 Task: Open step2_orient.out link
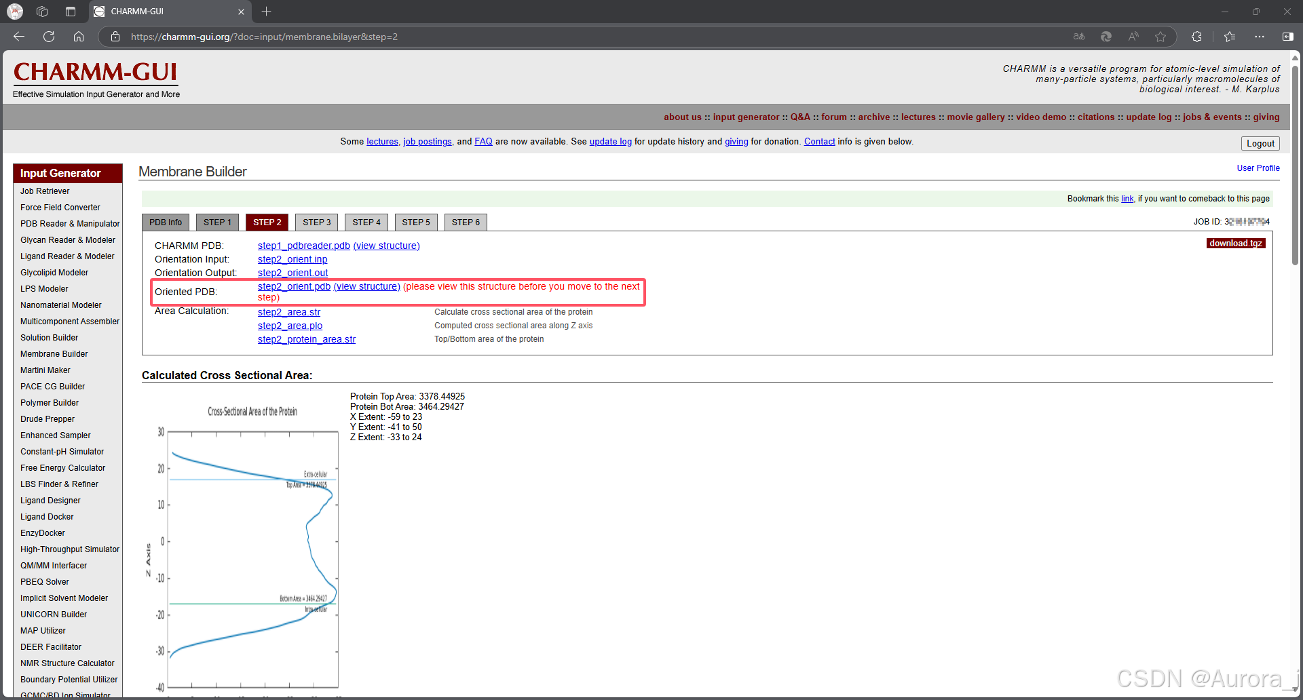(292, 273)
